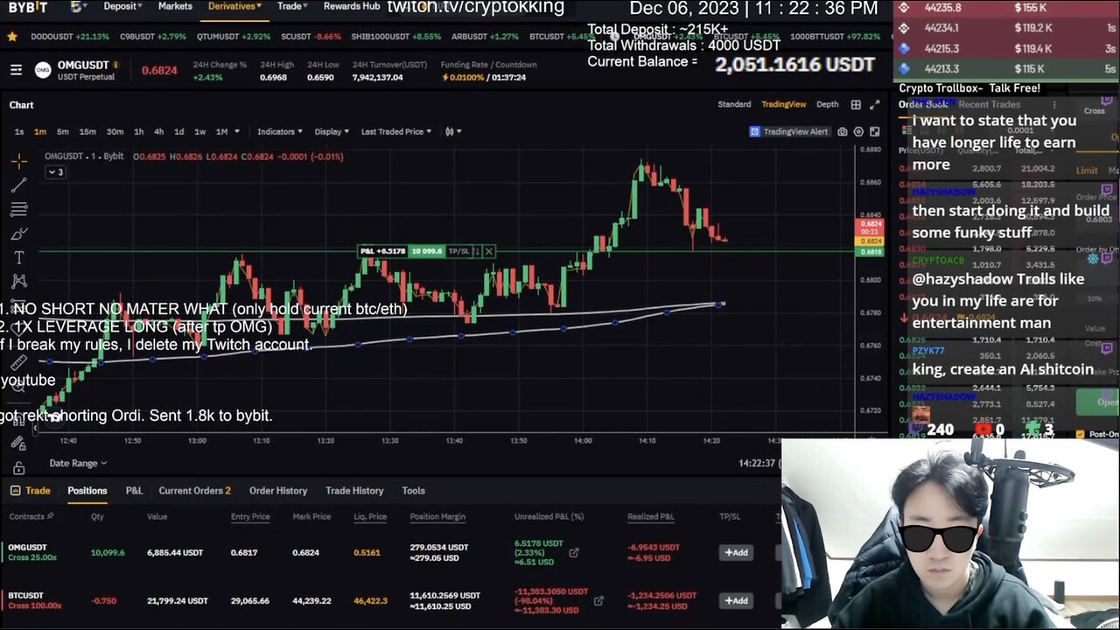Open the Derivatives dropdown menu
This screenshot has width=1120, height=630.
pos(234,6)
